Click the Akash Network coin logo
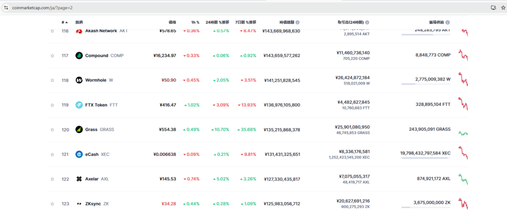 click(x=79, y=31)
